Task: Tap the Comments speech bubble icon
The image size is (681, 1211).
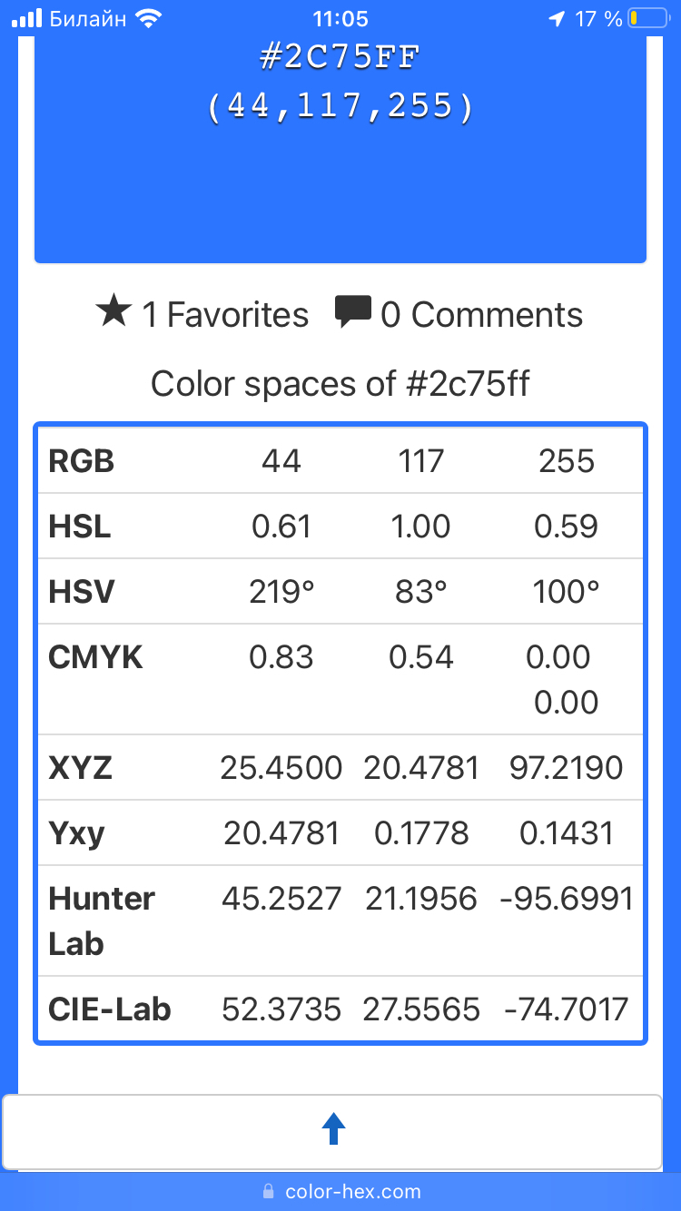Action: [353, 311]
